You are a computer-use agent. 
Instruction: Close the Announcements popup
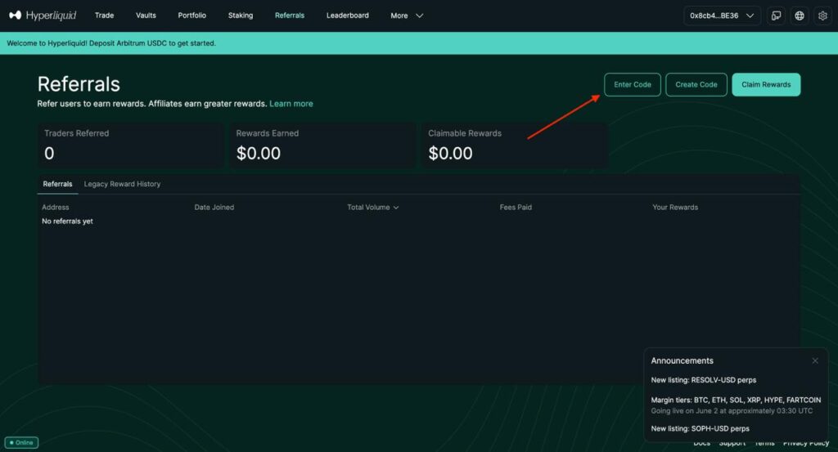pyautogui.click(x=815, y=360)
